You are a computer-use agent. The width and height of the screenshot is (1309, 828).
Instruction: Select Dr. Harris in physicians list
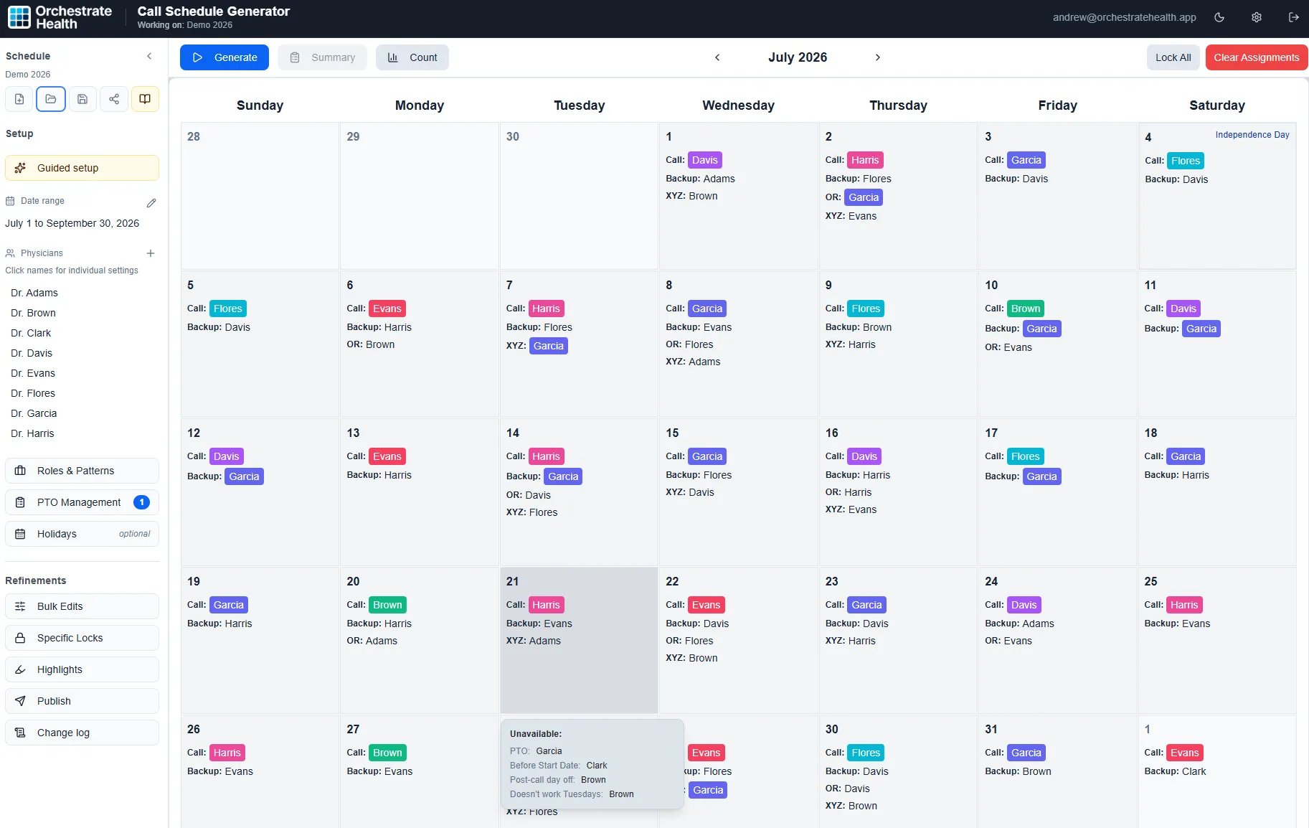point(32,433)
